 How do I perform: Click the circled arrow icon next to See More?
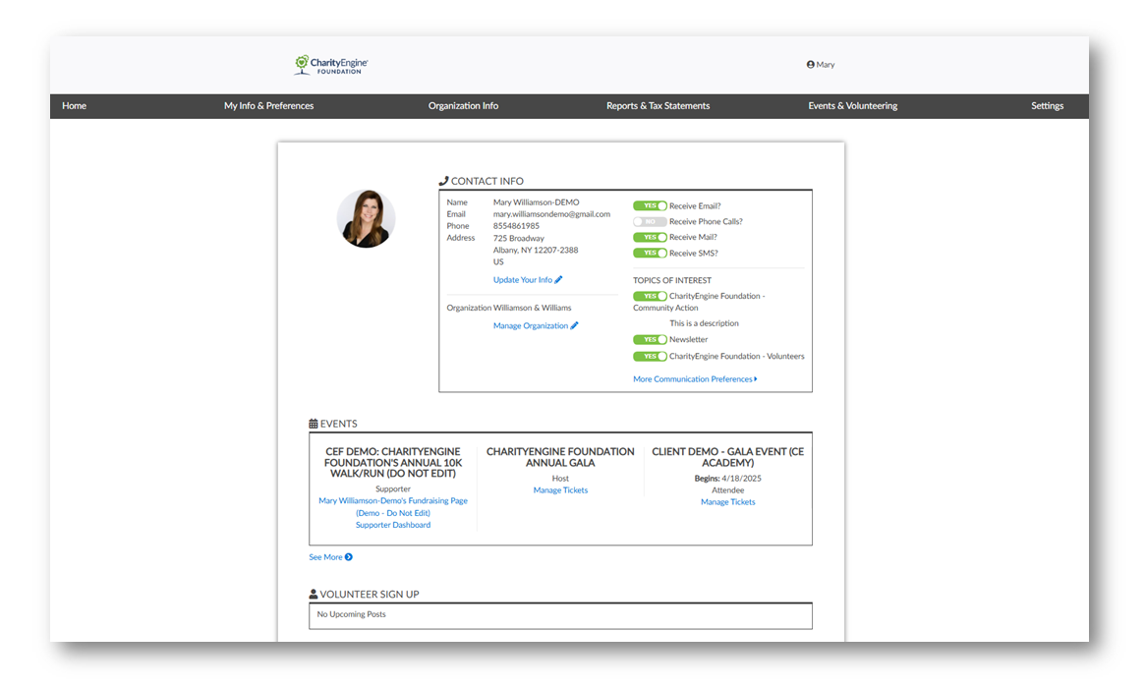[x=349, y=557]
